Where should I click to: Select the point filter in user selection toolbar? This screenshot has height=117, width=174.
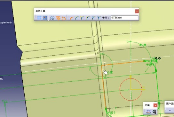pyautogui.click(x=170, y=110)
